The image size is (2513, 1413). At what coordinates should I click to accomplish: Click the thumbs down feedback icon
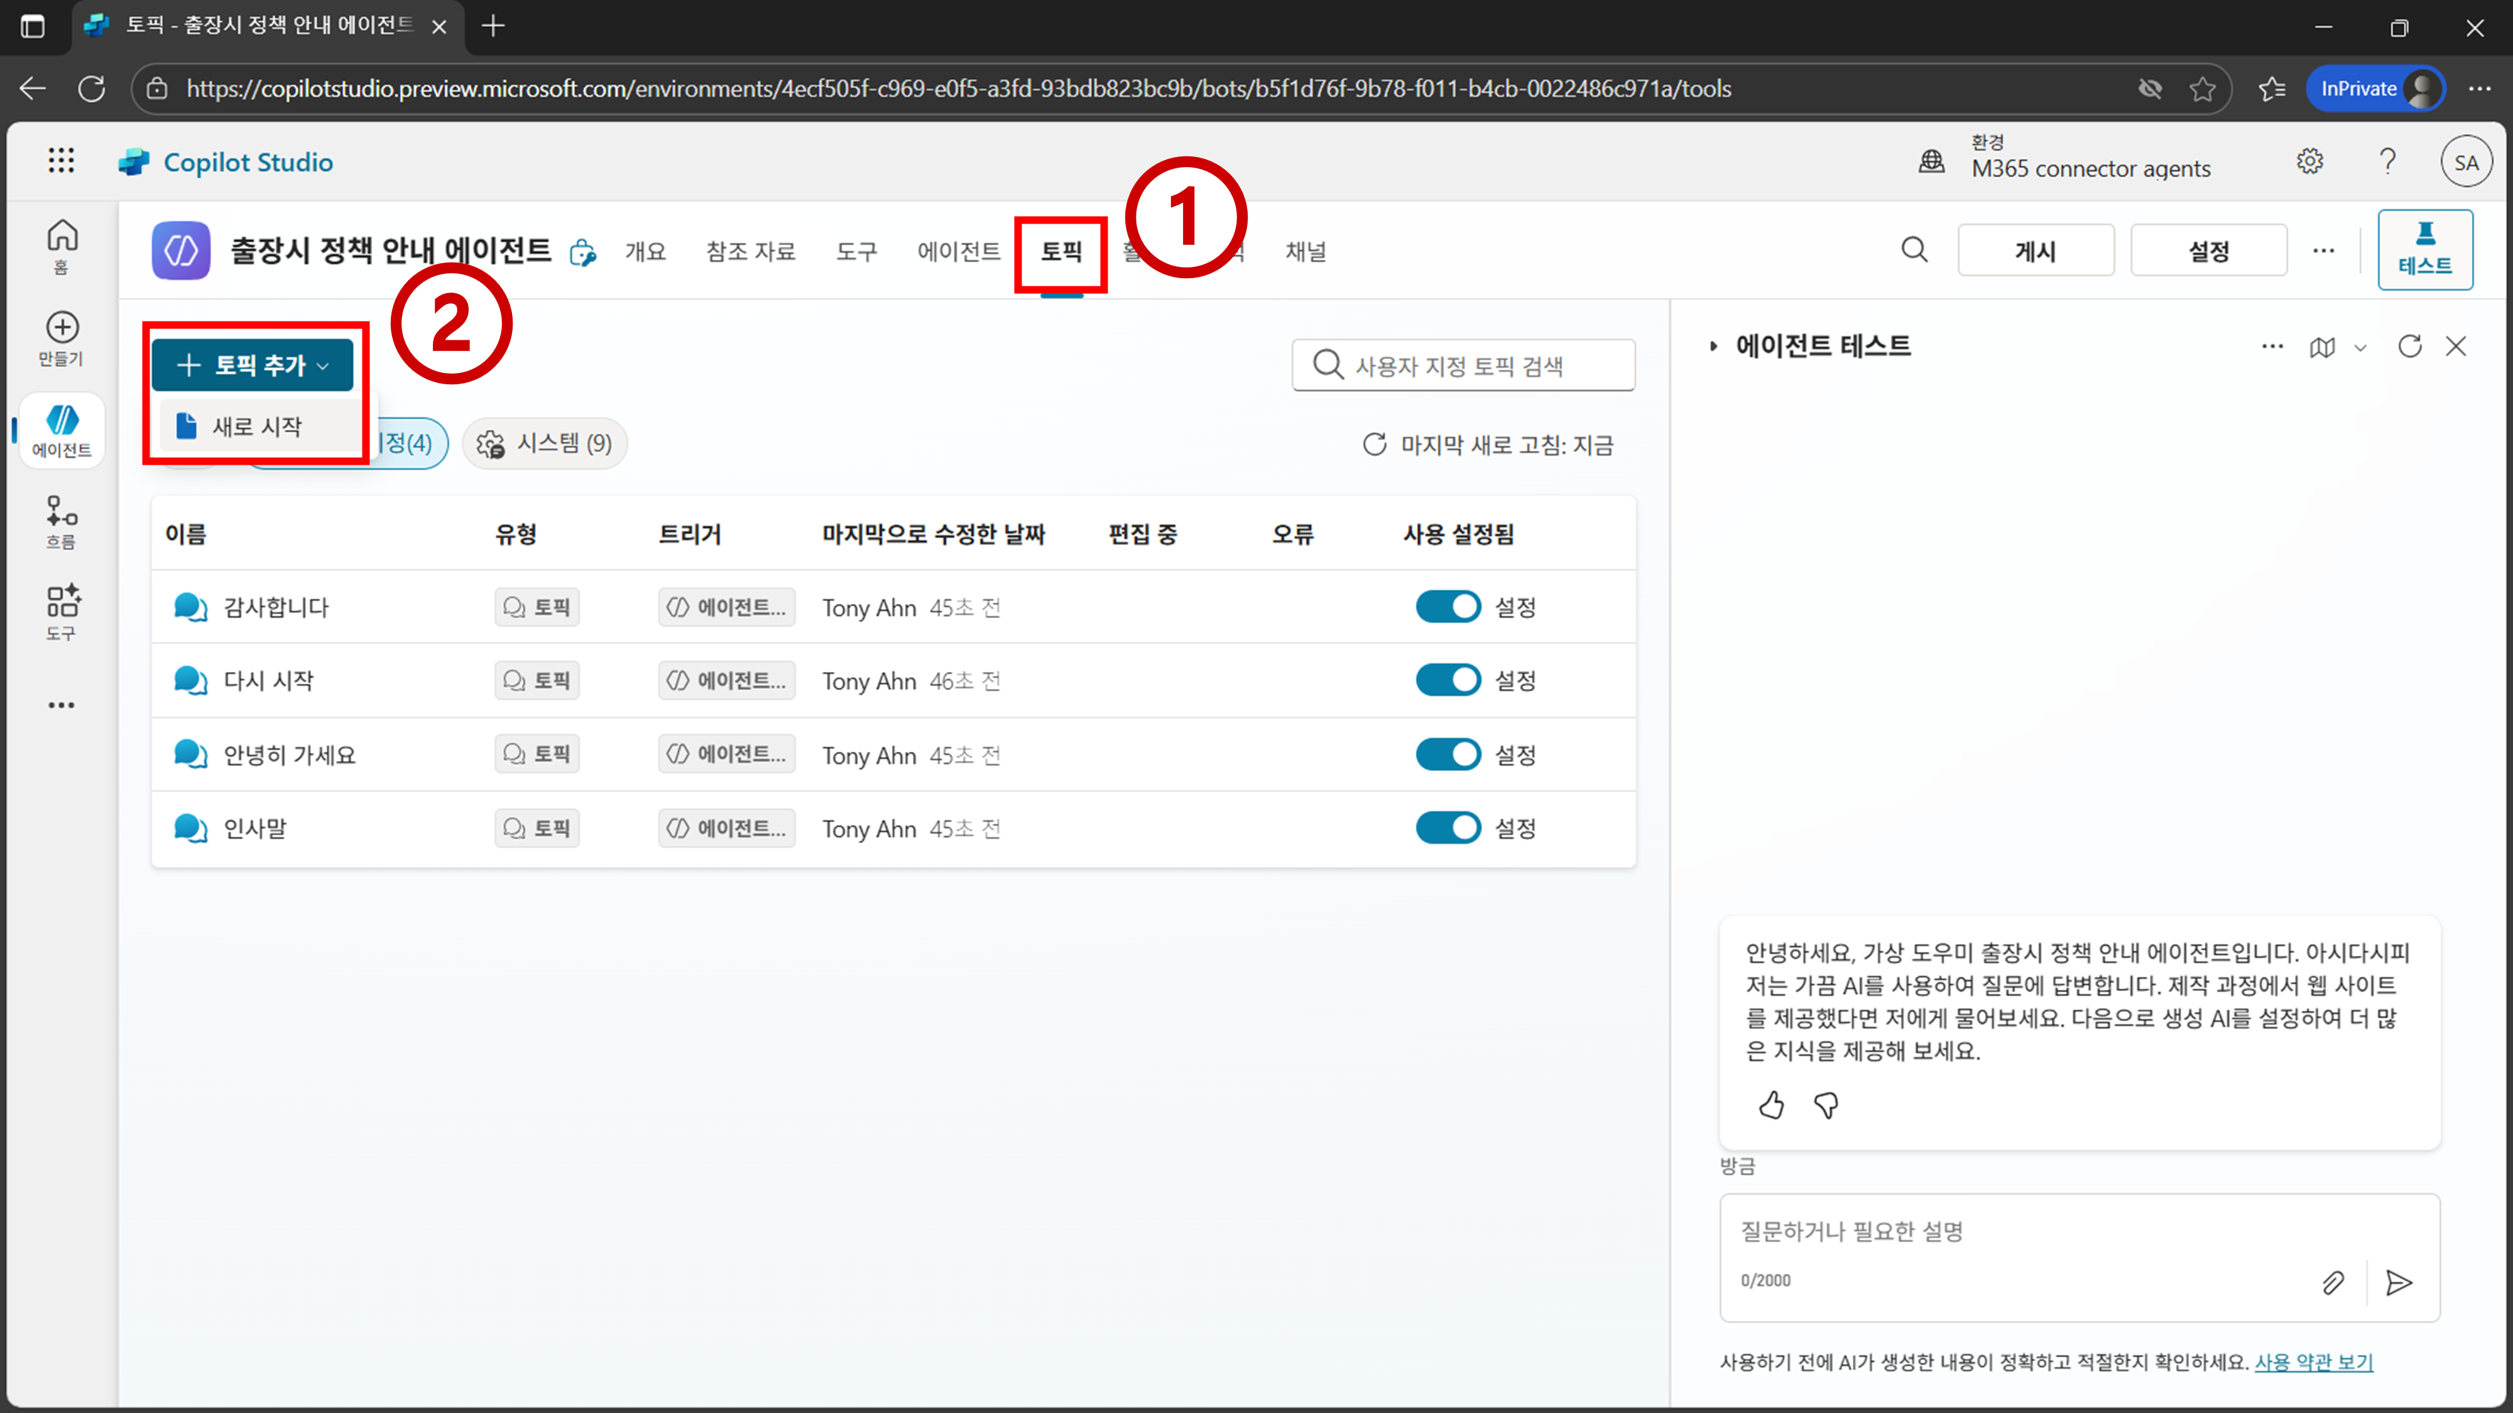coord(1826,1105)
